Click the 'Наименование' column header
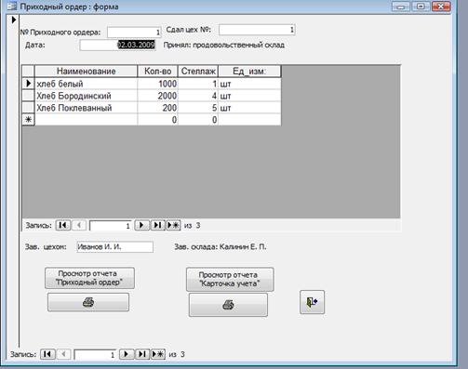Image resolution: width=468 pixels, height=369 pixels. [86, 72]
